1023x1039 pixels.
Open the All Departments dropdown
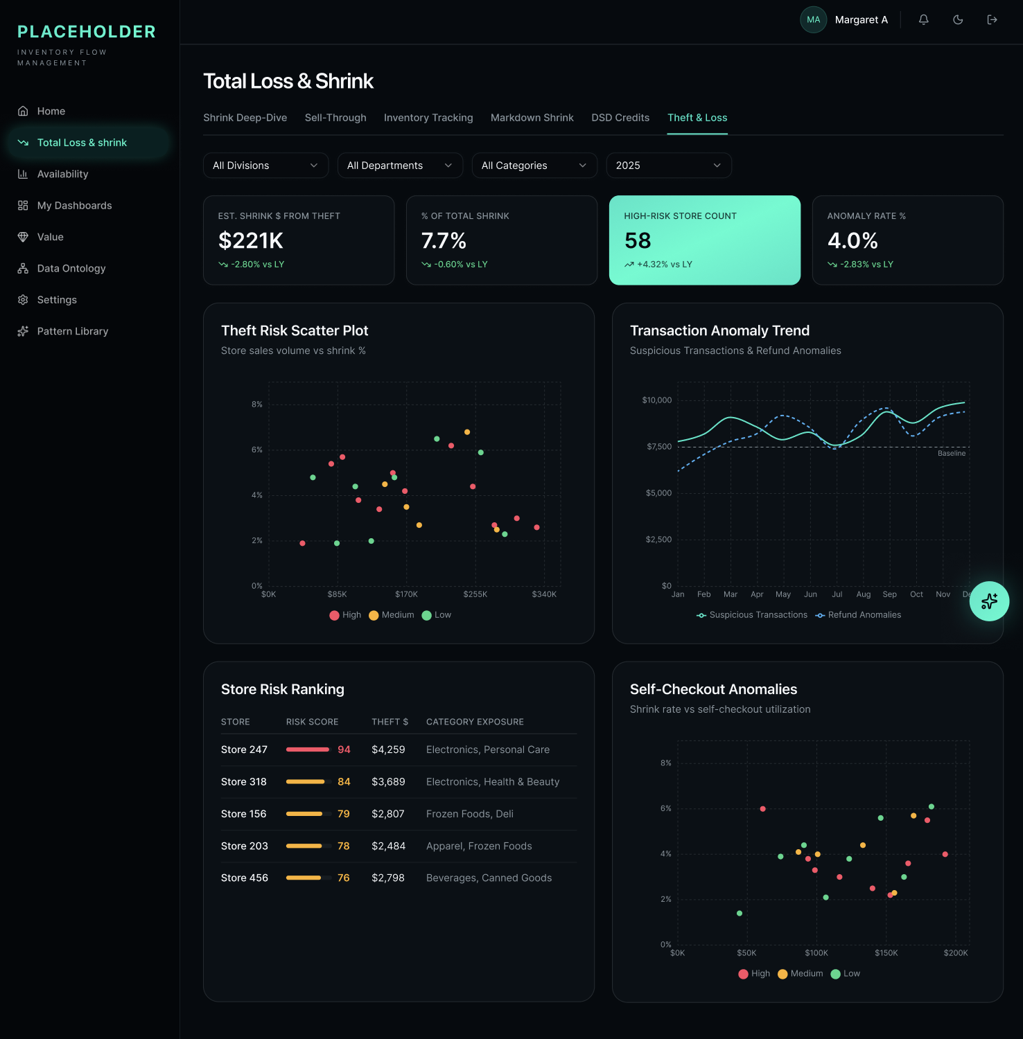click(x=400, y=166)
